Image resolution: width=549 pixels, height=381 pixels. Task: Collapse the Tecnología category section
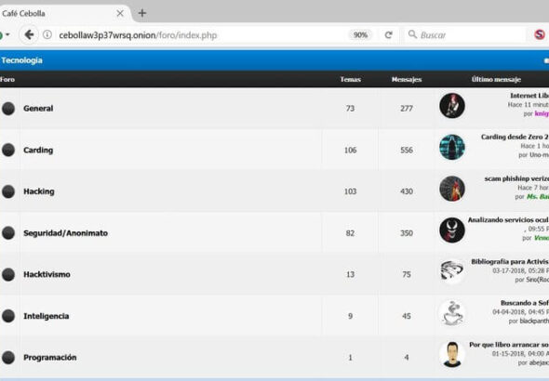[x=546, y=60]
